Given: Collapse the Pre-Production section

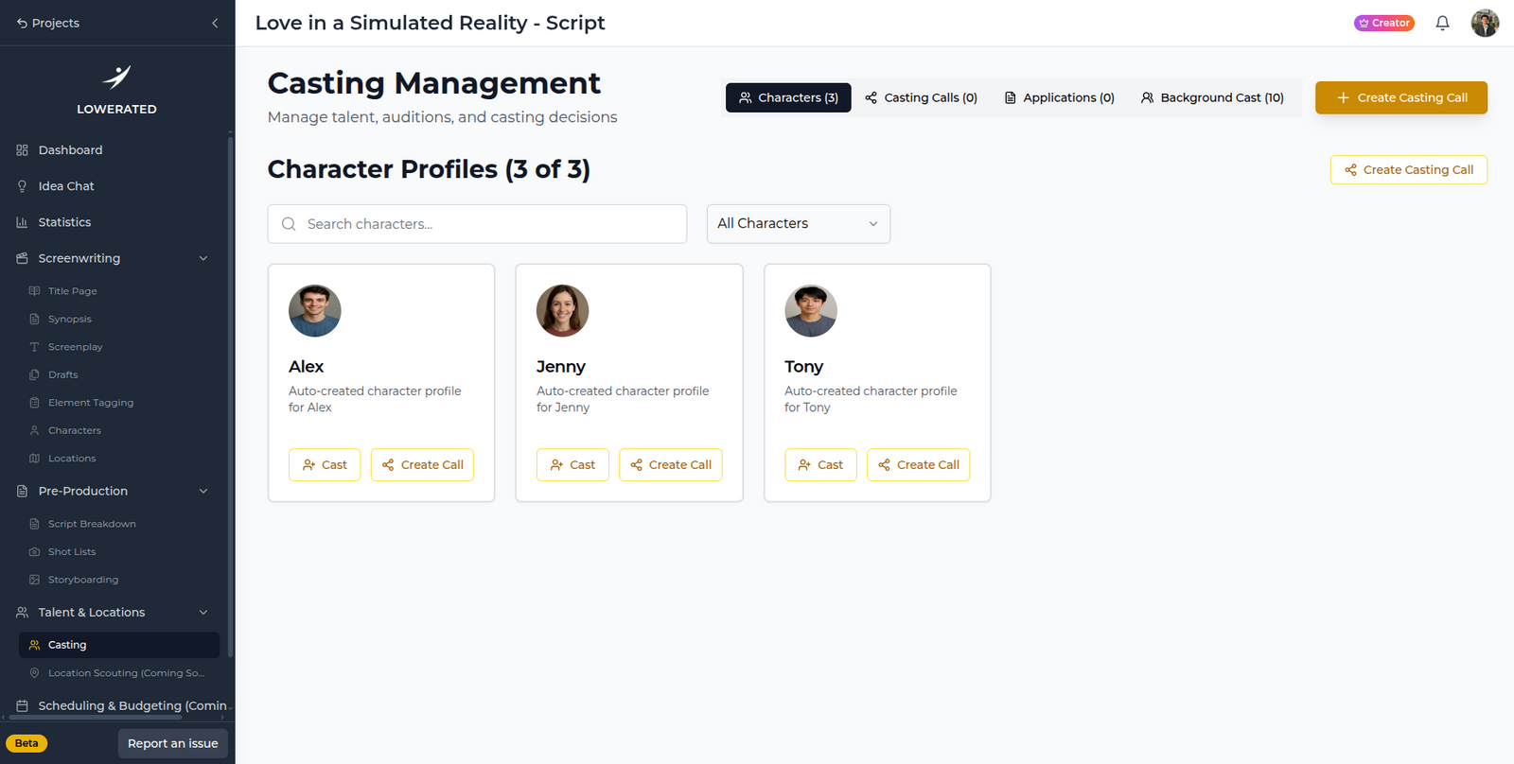Looking at the screenshot, I should (x=203, y=491).
